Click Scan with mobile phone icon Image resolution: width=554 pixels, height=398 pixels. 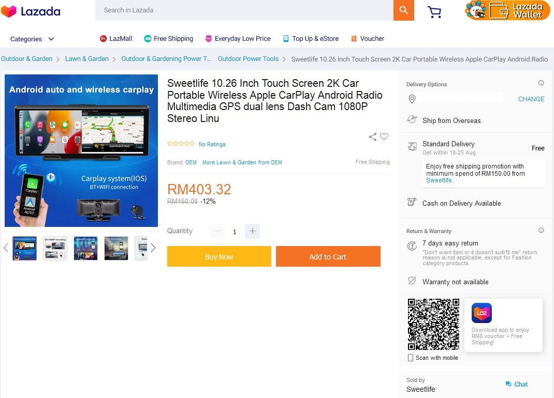click(411, 358)
